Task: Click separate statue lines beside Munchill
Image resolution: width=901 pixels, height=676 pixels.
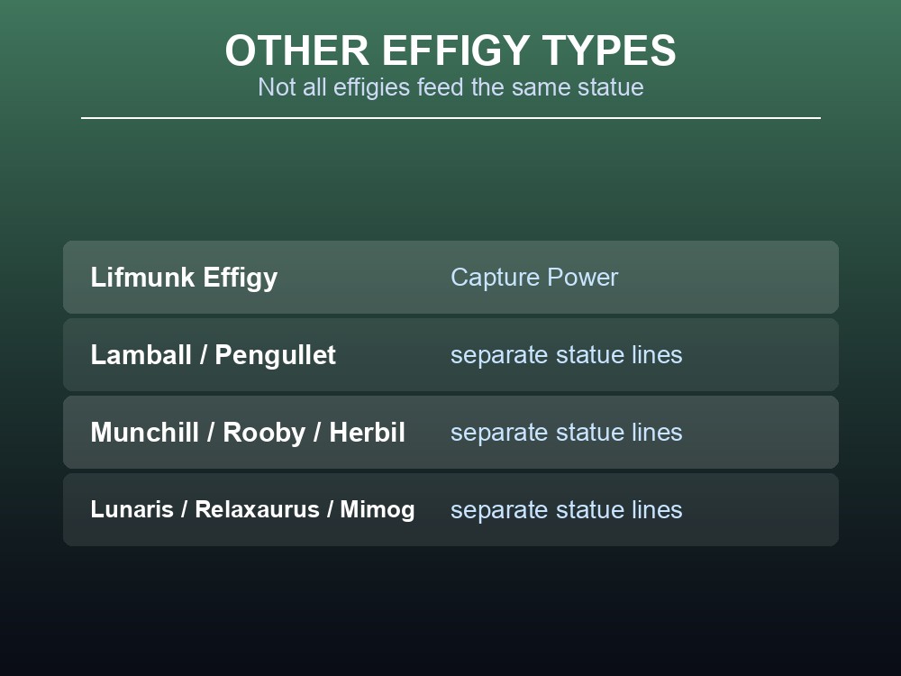Action: pyautogui.click(x=567, y=433)
